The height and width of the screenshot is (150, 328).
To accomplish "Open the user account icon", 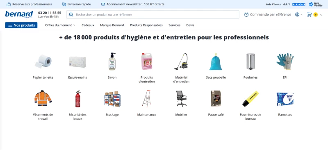I will (x=297, y=14).
